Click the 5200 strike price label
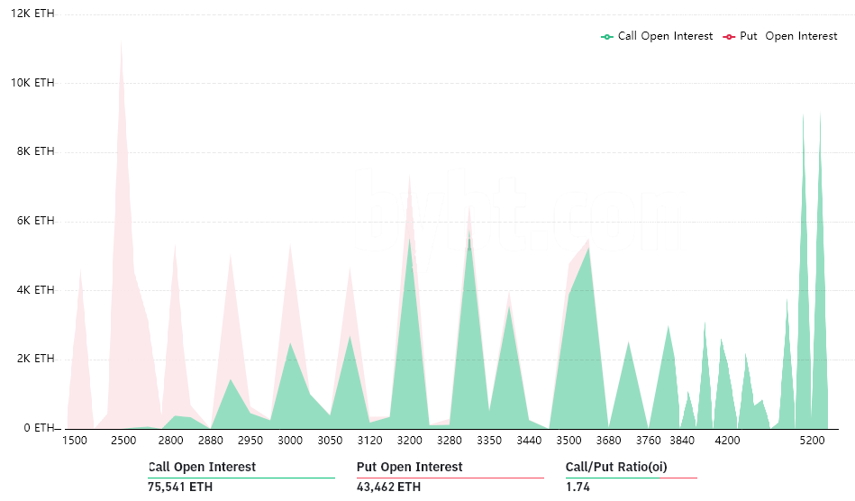This screenshot has height=501, width=855. [812, 441]
